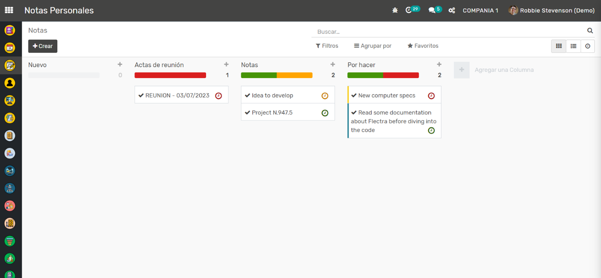Click red segment of Actas de reunión progress bar
The width and height of the screenshot is (601, 278).
pyautogui.click(x=170, y=75)
